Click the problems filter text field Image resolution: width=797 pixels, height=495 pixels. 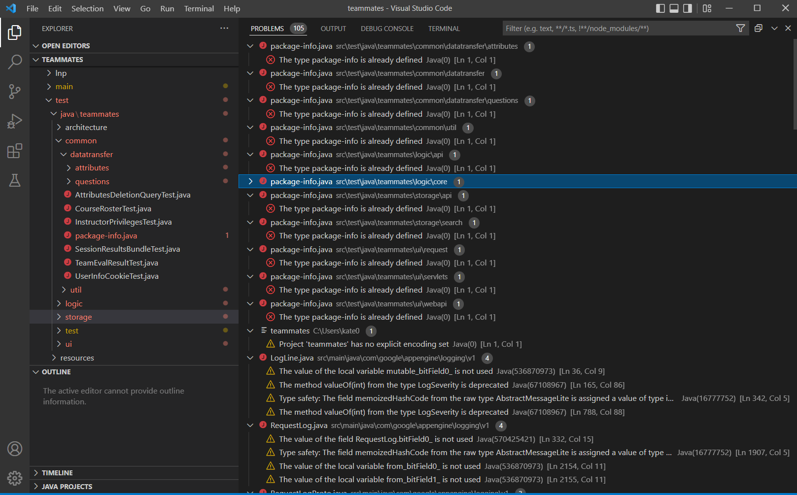tap(619, 28)
